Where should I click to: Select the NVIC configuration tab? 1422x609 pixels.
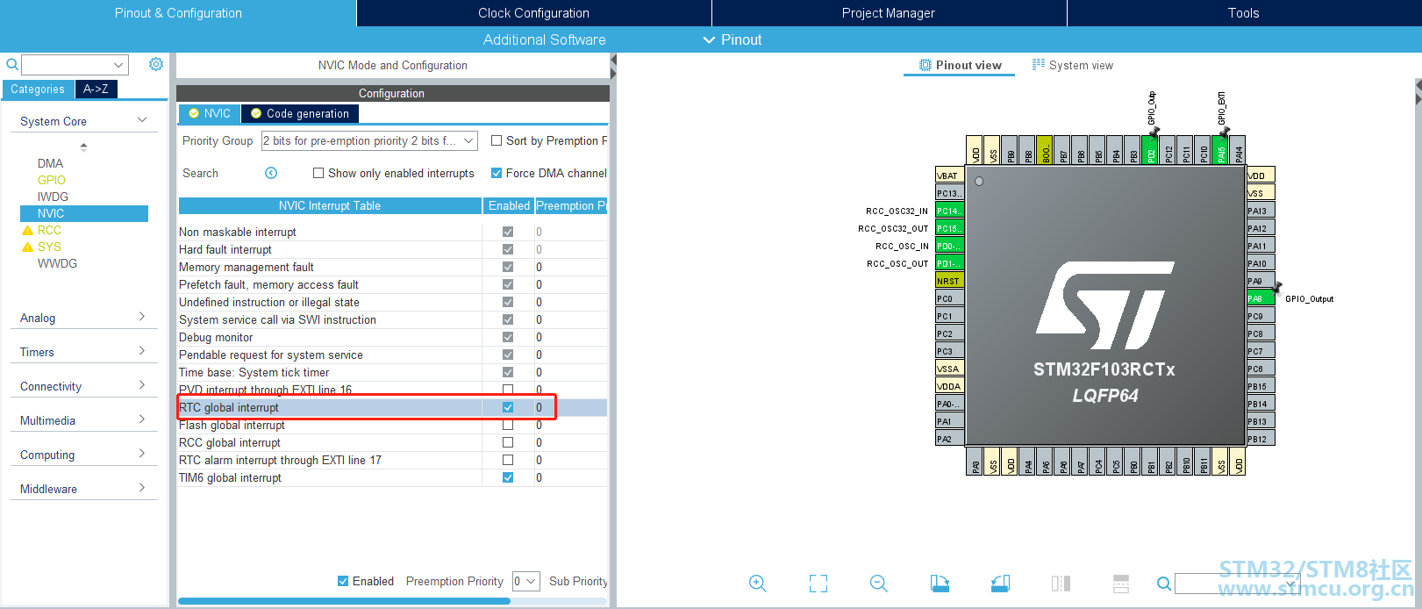pos(210,113)
